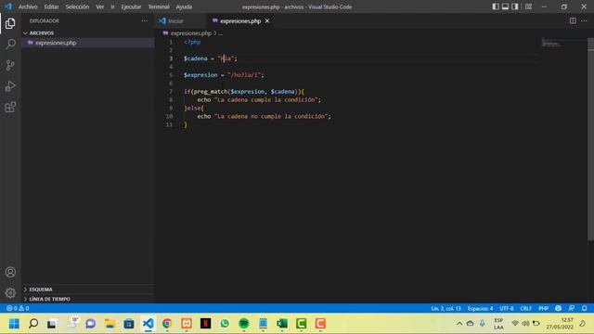594x334 pixels.
Task: Open File Explorer from taskbar
Action: 110,324
